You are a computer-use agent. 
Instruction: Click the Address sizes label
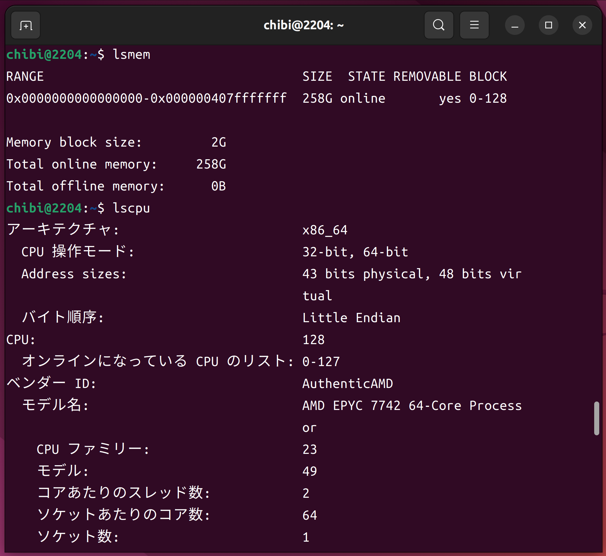tap(74, 274)
